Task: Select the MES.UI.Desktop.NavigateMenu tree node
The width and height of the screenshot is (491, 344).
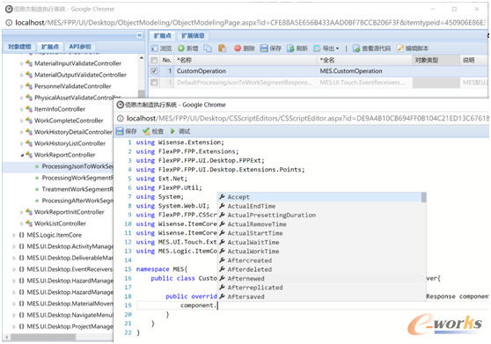Action: click(x=70, y=315)
